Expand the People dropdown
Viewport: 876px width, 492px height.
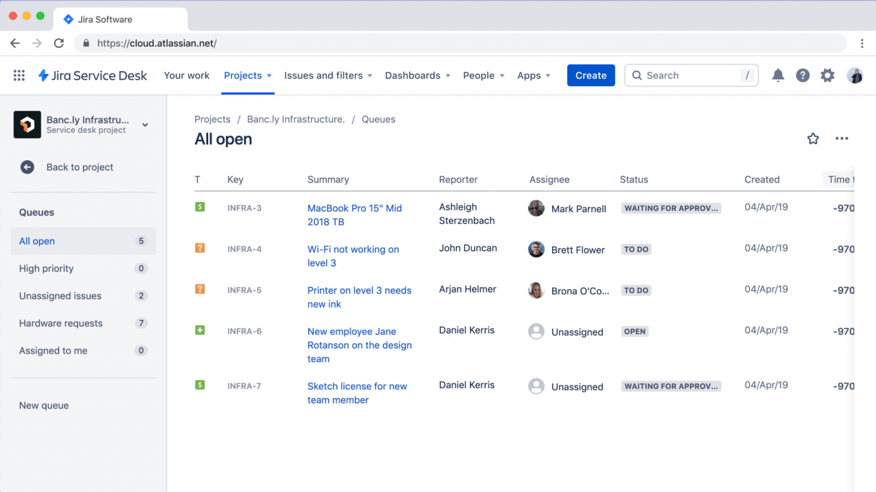(x=483, y=75)
